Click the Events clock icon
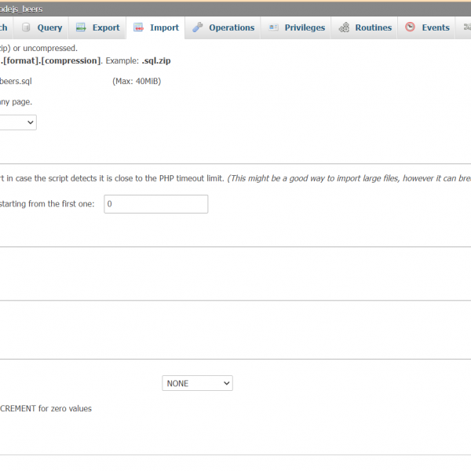The image size is (471, 471). coord(411,27)
